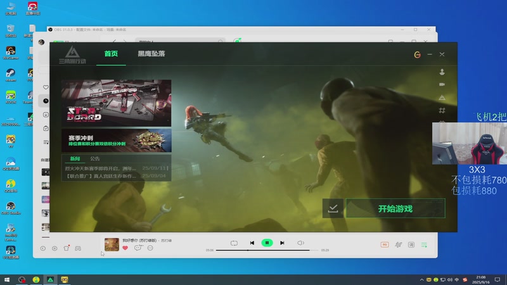This screenshot has height=285, width=507.
Task: Open the skin shirt icon with red dot
Action: click(x=67, y=248)
